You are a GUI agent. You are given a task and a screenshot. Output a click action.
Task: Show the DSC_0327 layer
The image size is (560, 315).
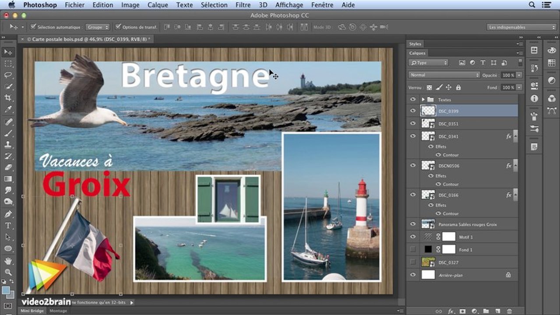pyautogui.click(x=413, y=262)
